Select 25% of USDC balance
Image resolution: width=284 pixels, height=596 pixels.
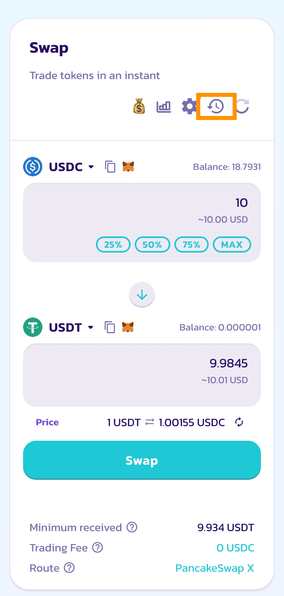click(113, 244)
